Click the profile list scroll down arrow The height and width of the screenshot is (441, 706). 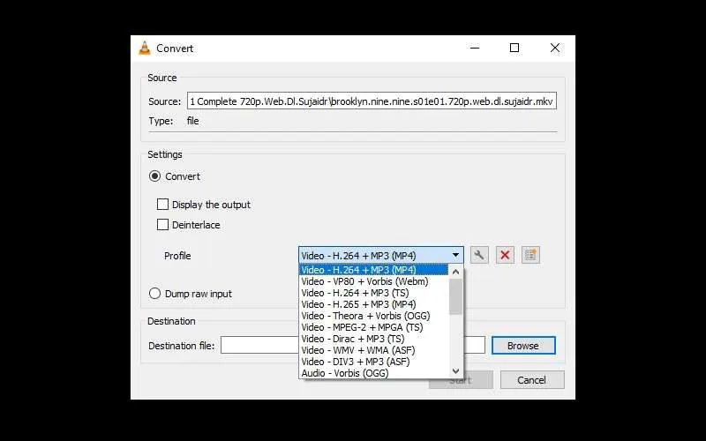click(455, 371)
